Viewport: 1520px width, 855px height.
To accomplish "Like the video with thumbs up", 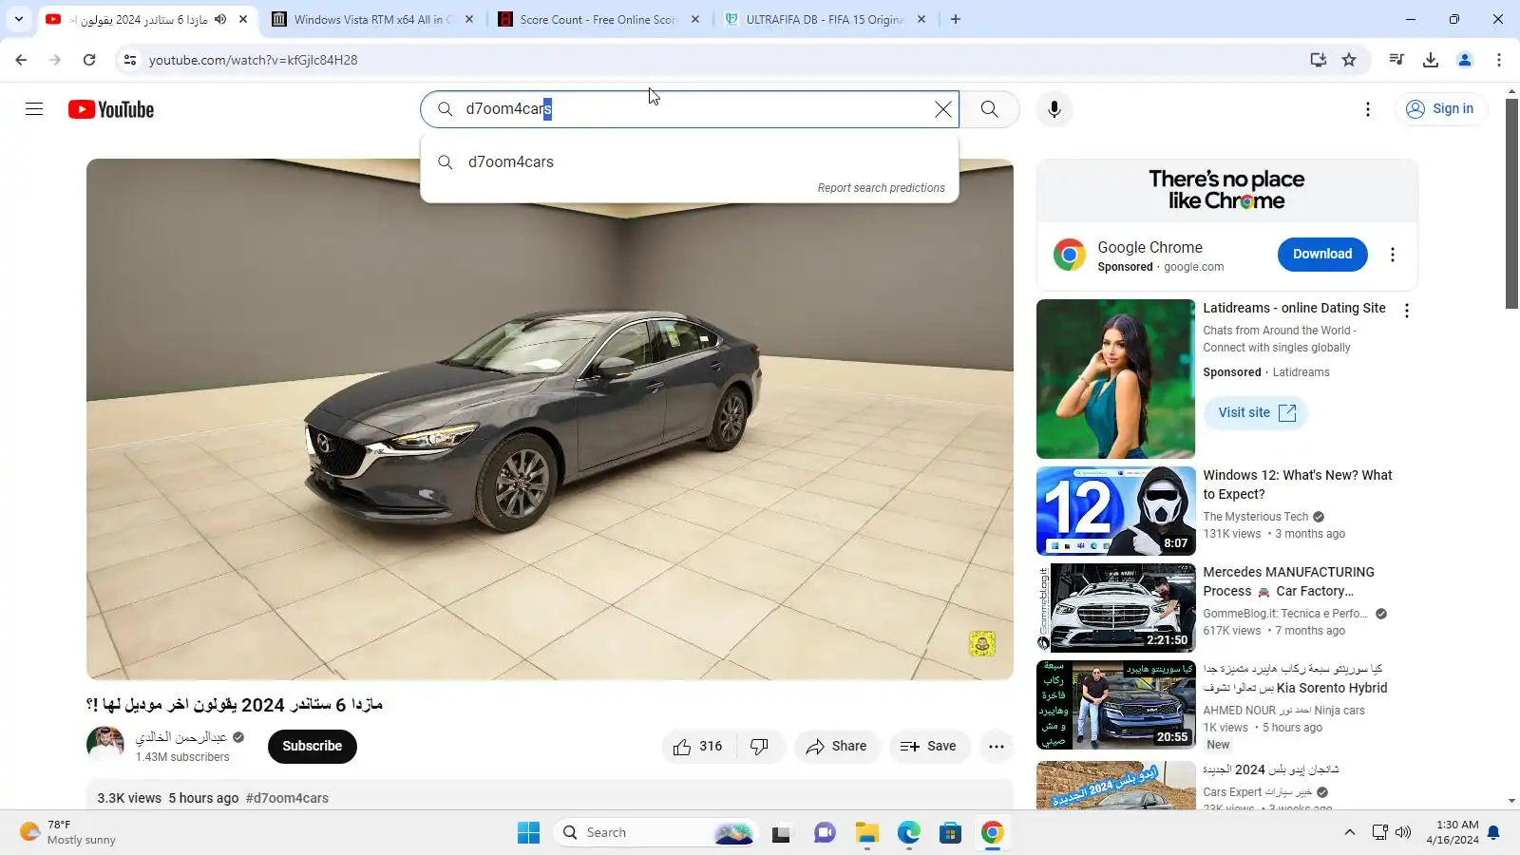I will [x=698, y=747].
